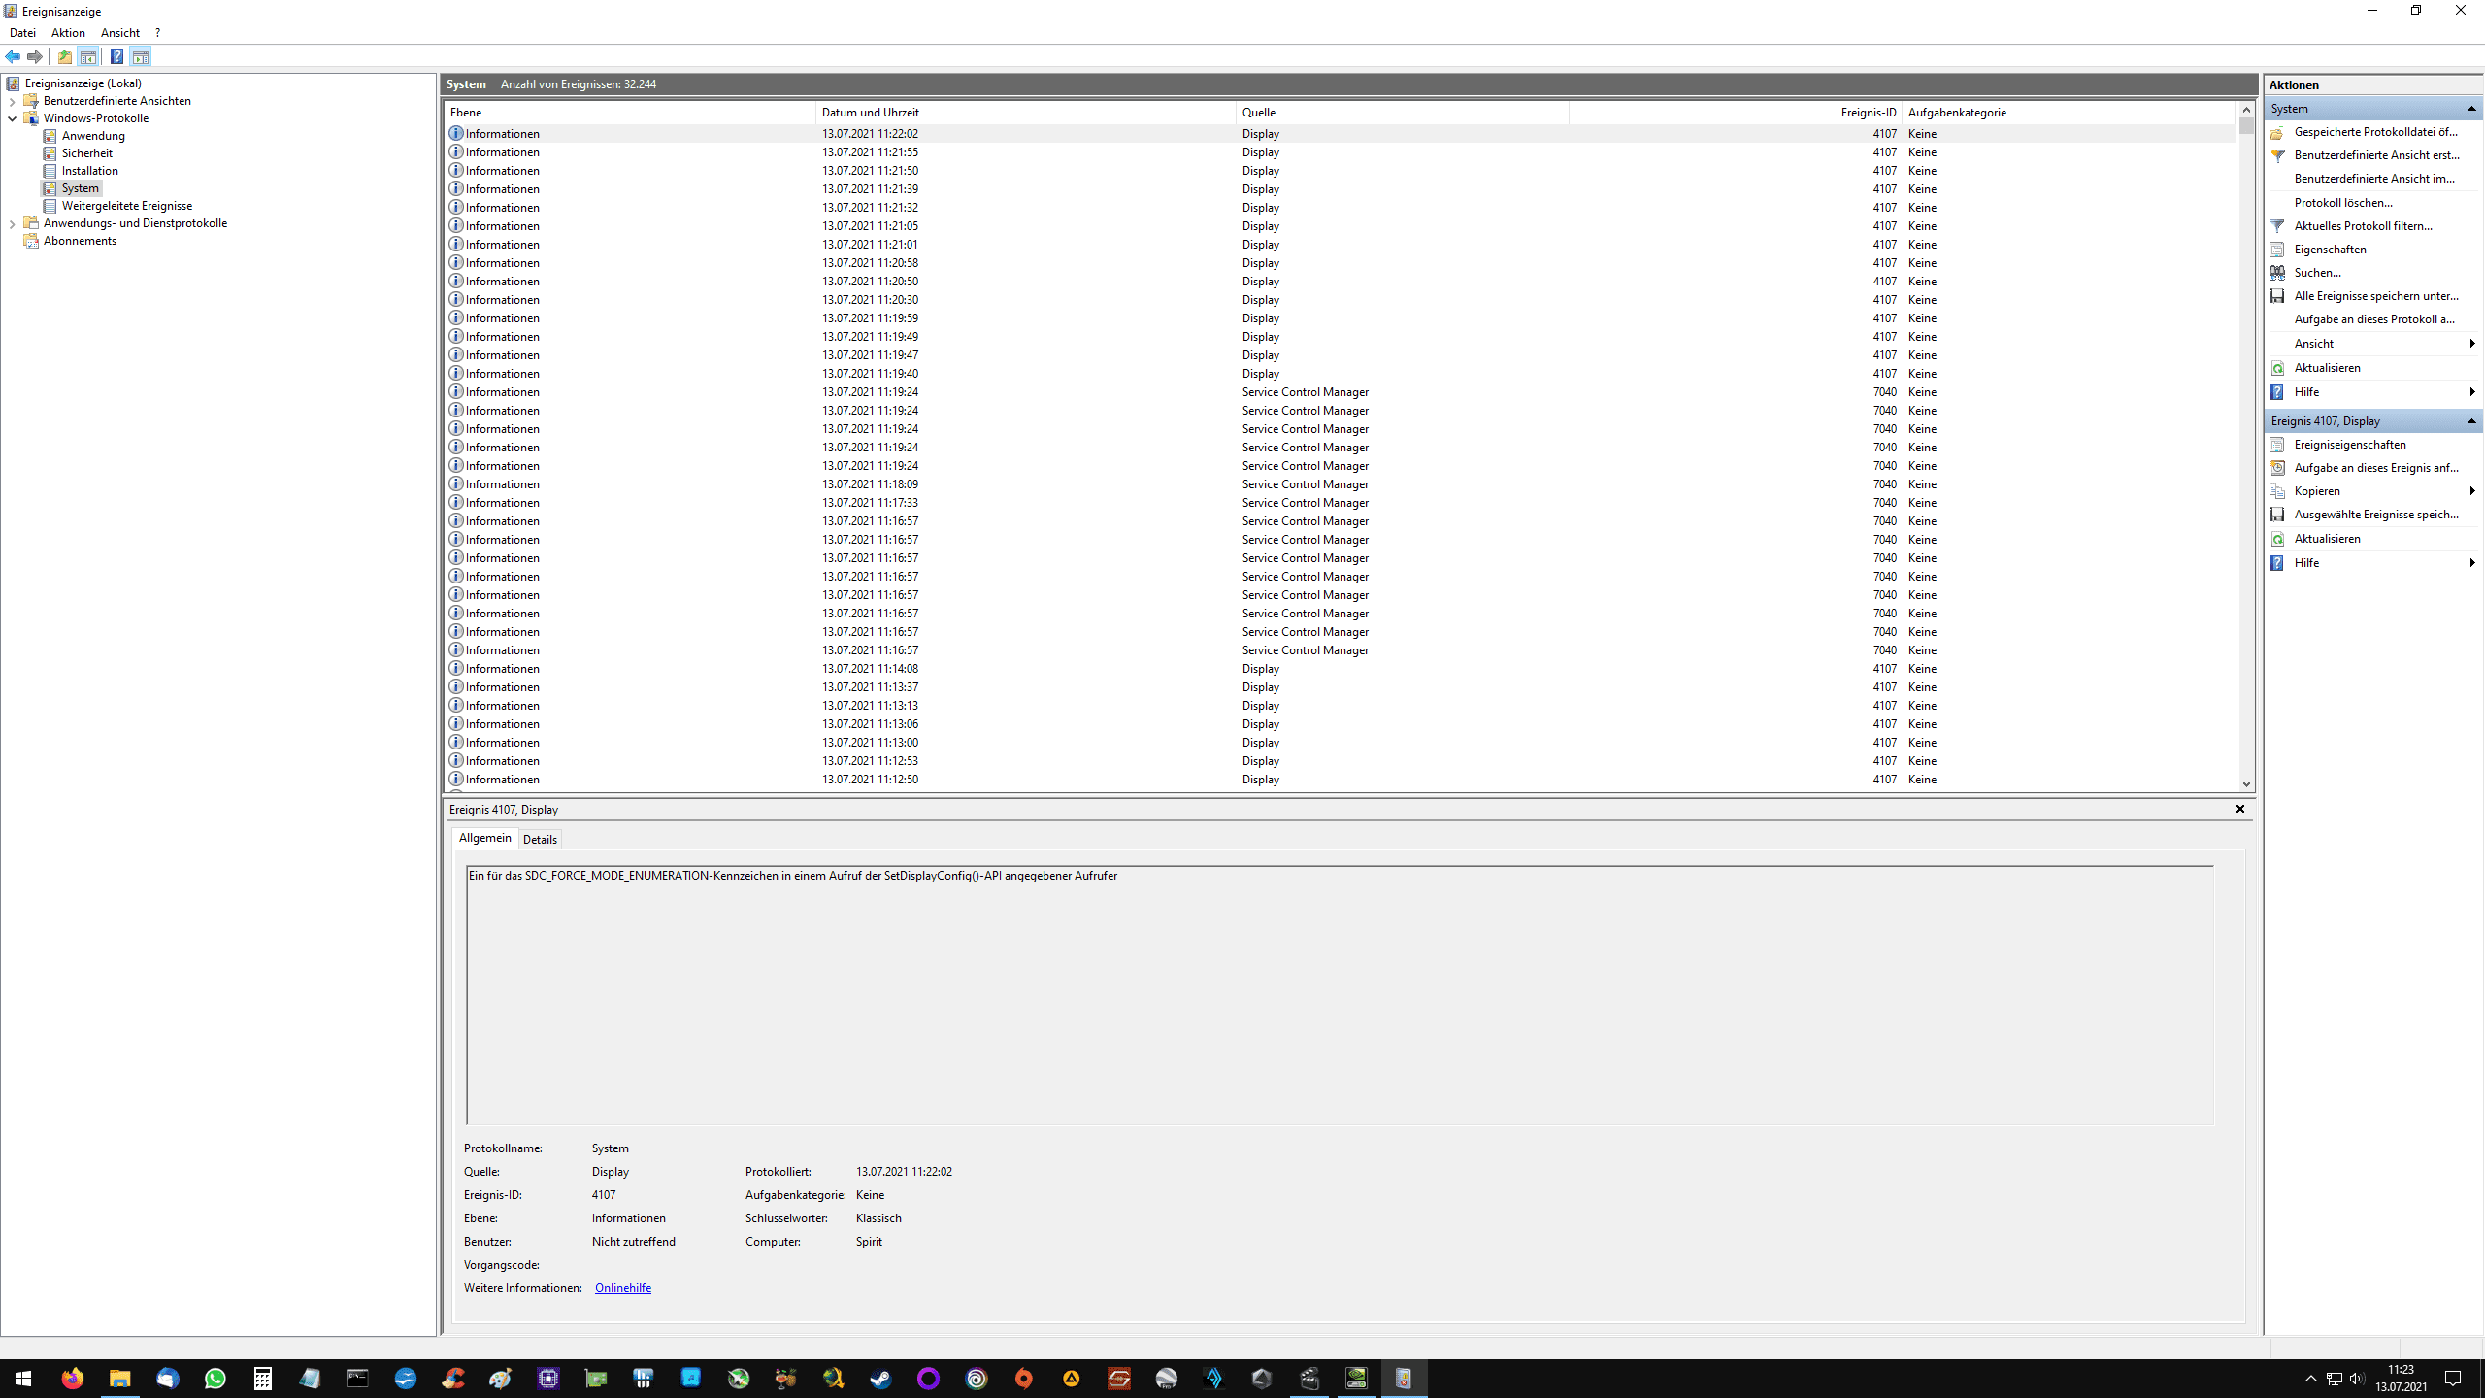Sort by the Ereignis-ID column header
This screenshot has height=1398, width=2485.
coord(1734,113)
